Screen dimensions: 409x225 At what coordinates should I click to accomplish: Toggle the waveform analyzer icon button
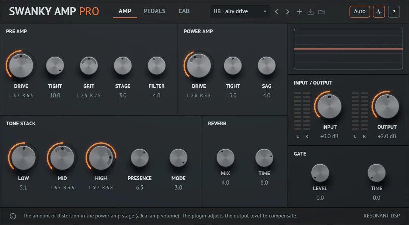tap(379, 12)
